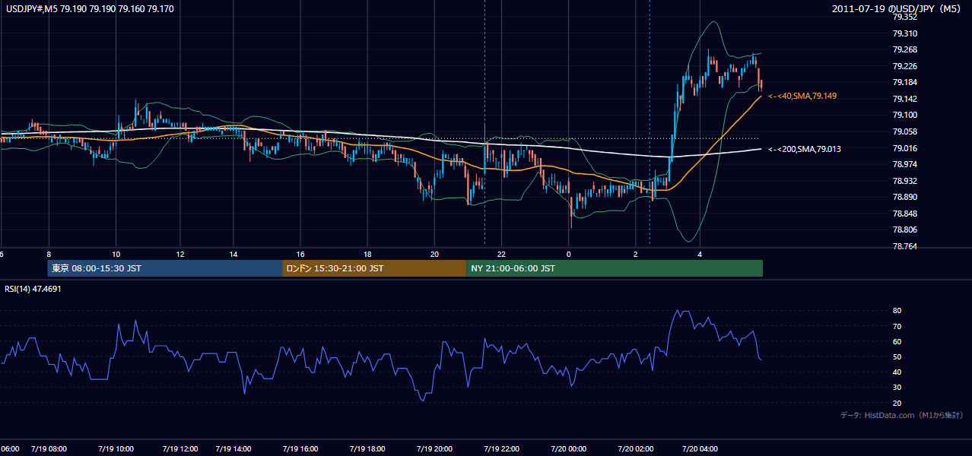
Task: Click hour label 8 under price chart
Action: pos(49,254)
